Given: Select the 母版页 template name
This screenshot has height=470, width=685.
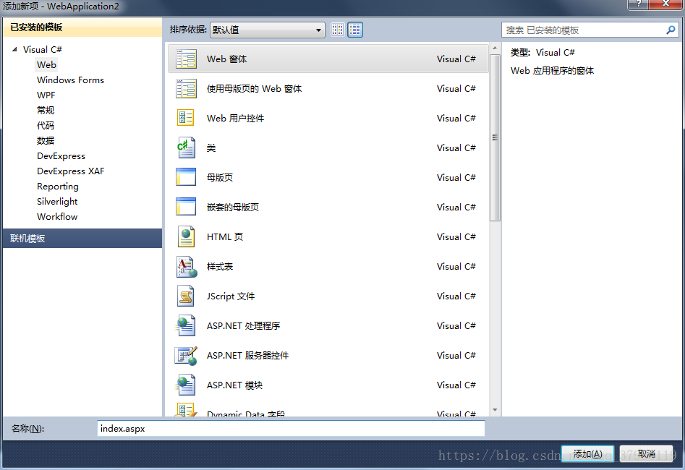Looking at the screenshot, I should click(220, 177).
